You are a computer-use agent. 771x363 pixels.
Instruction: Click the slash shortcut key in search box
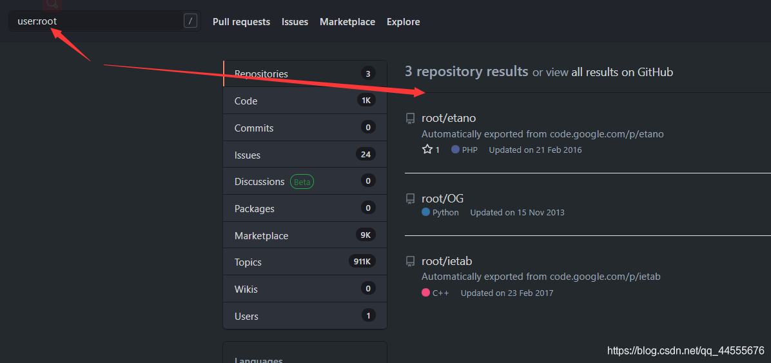coord(190,21)
